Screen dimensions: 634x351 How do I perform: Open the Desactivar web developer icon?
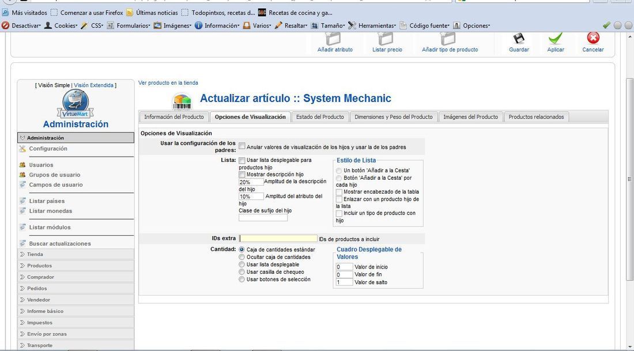coord(5,25)
